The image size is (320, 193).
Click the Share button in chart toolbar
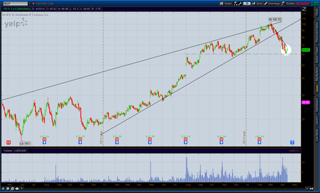pos(225,3)
